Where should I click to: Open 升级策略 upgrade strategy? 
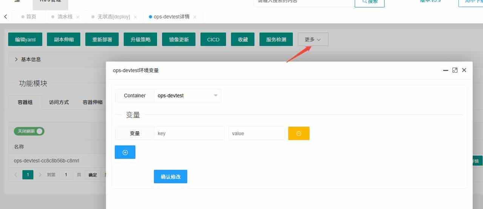(x=140, y=39)
